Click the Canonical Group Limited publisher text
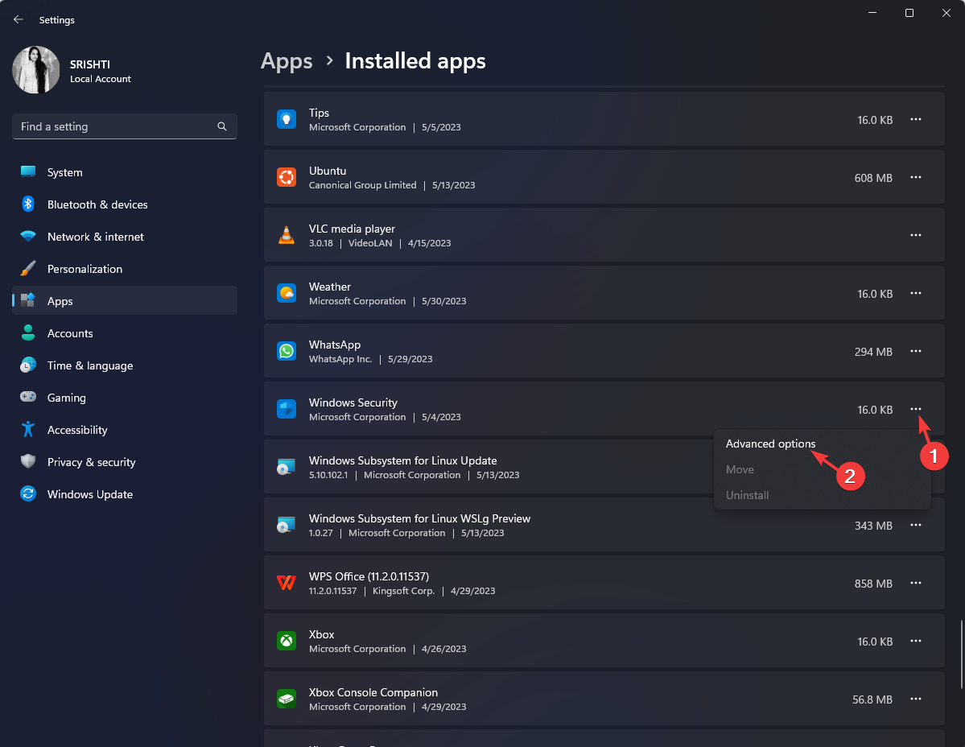965x747 pixels. coord(362,185)
